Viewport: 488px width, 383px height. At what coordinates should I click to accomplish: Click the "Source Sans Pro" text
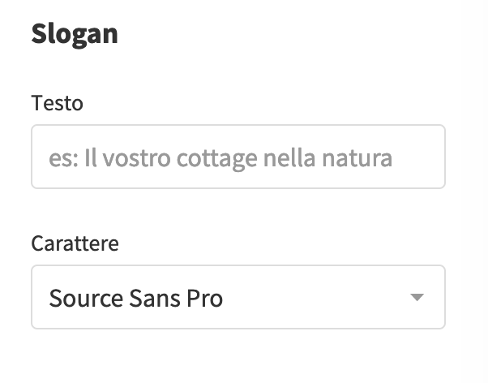136,298
